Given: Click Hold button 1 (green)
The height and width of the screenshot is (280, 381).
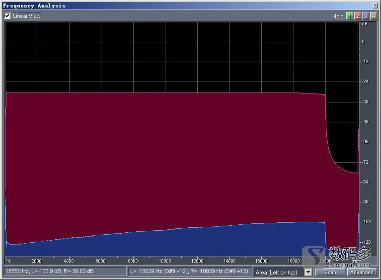Looking at the screenshot, I should [349, 16].
